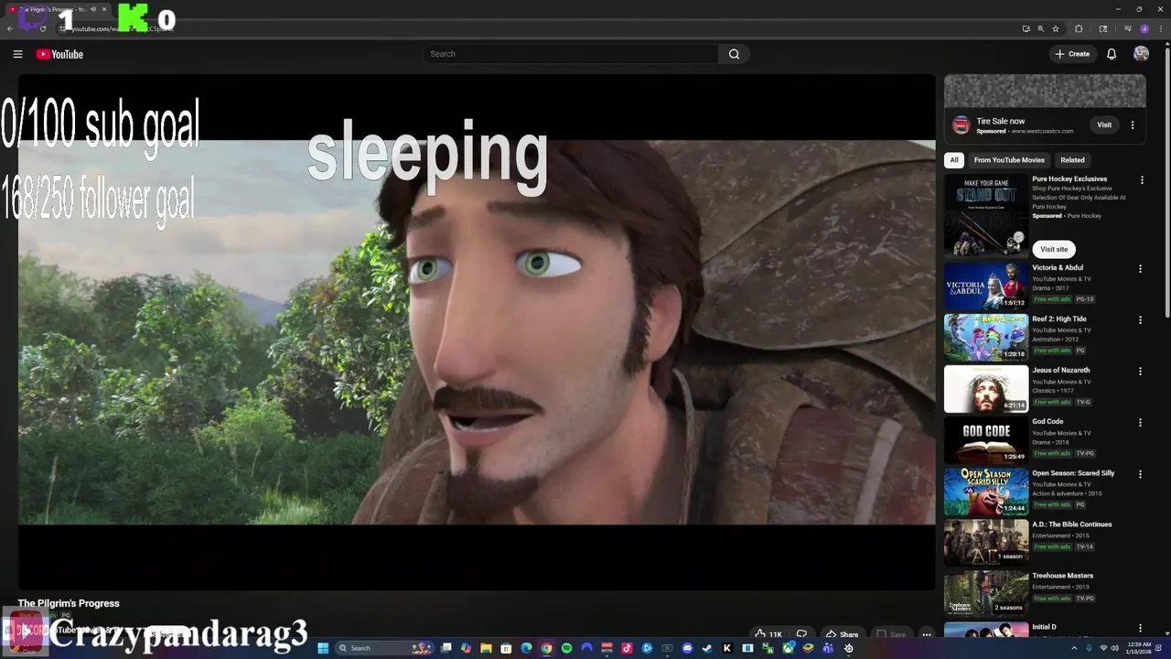Open options menu for Open Season: Scared Silly

point(1140,474)
